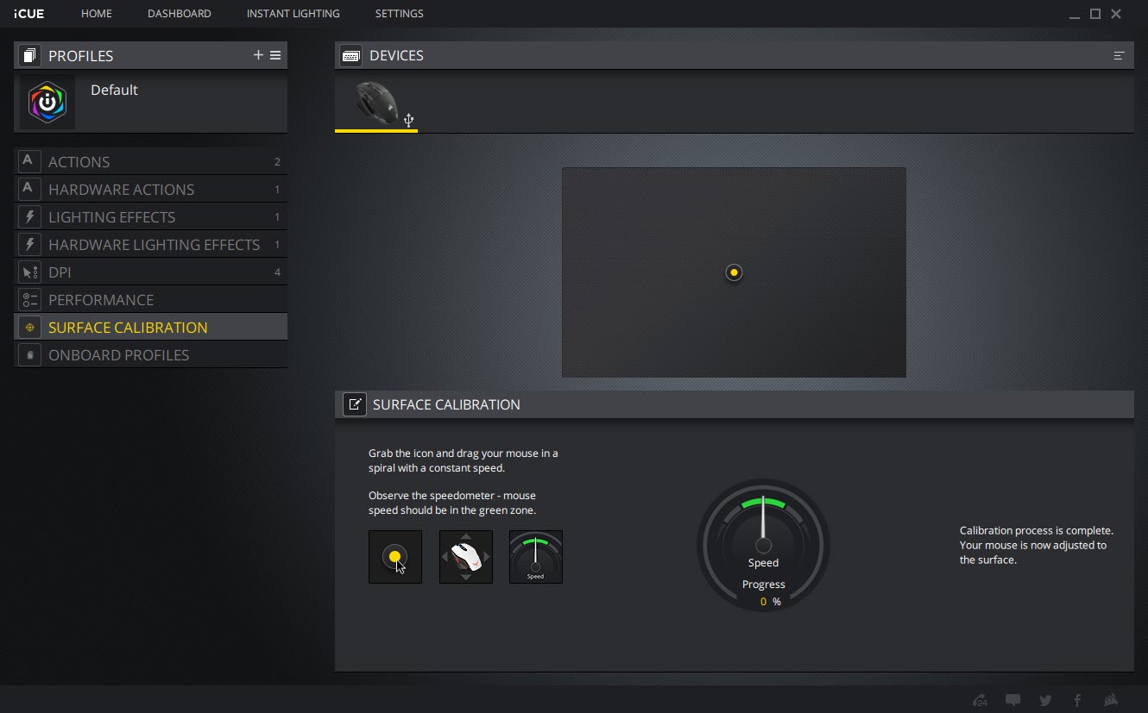Screen dimensions: 1148x713
Task: Click the Onboard Profiles memory icon
Action: coord(29,354)
